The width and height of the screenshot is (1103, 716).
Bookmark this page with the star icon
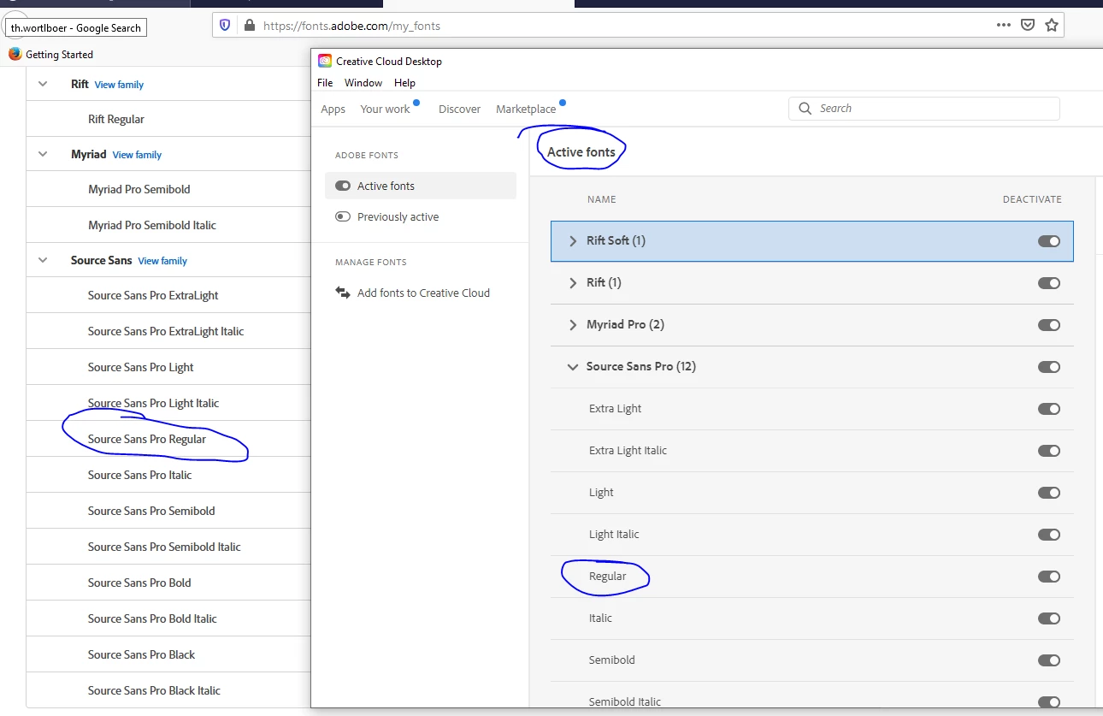coord(1052,25)
